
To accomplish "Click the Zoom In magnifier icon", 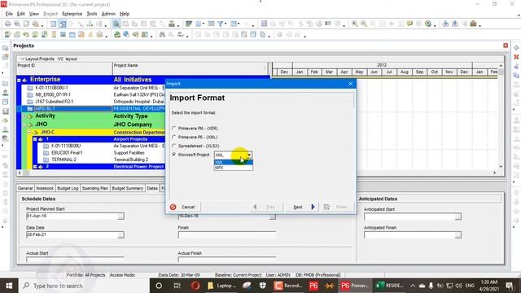I will [x=355, y=24].
